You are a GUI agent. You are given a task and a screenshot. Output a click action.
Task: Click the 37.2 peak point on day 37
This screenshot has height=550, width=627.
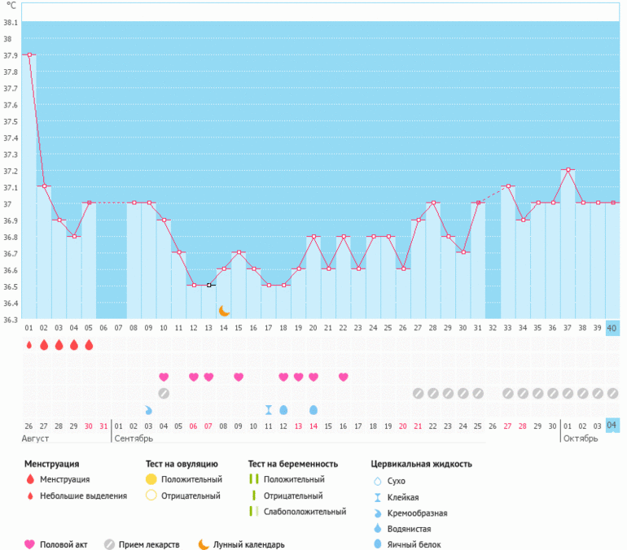pyautogui.click(x=568, y=170)
